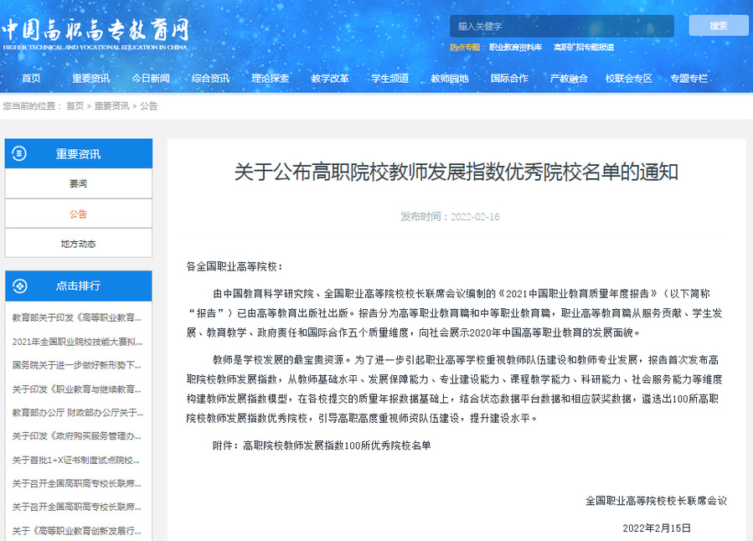
Task: Go to 首页 in the navigation bar
Action: 31,79
